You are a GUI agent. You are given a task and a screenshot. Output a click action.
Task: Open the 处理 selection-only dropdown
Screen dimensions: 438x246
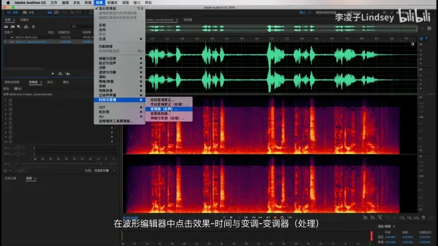pyautogui.click(x=104, y=170)
